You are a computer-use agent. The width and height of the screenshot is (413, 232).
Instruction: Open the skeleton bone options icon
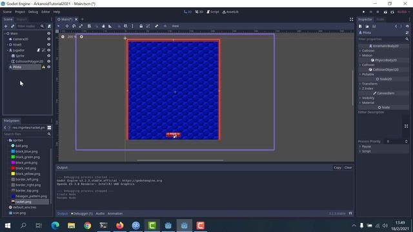156,26
